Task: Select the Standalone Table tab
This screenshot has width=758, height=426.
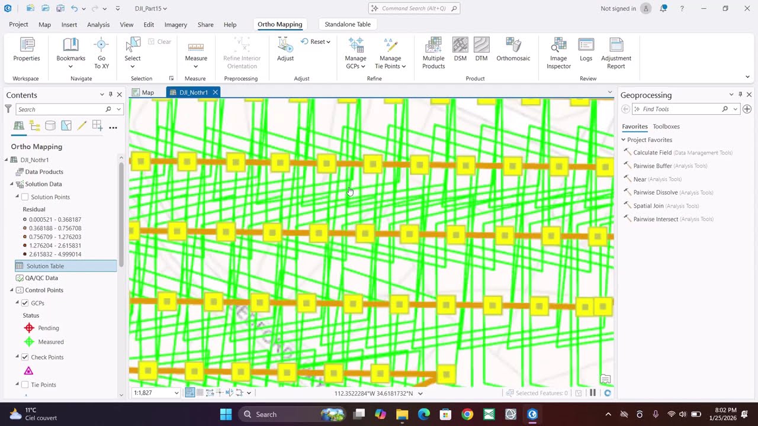Action: [x=348, y=24]
